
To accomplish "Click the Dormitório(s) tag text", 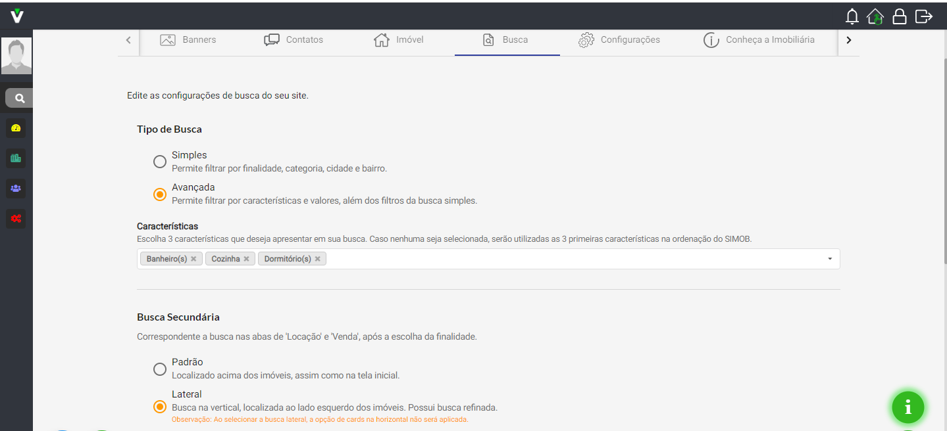I will pyautogui.click(x=288, y=259).
